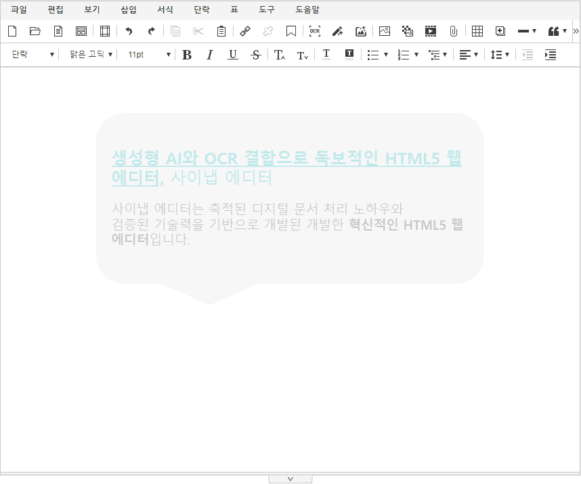This screenshot has width=581, height=484.
Task: Click the insert image icon
Action: [385, 31]
